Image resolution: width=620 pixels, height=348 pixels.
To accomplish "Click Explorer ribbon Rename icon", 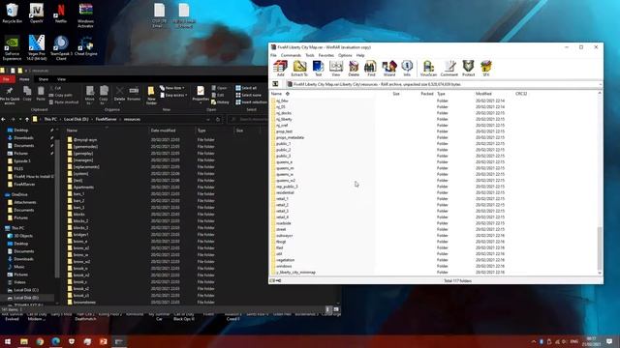I will (134, 94).
